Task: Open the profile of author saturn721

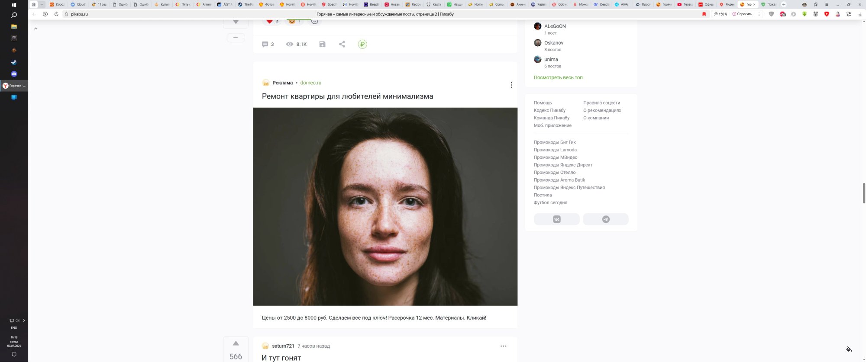Action: click(283, 346)
